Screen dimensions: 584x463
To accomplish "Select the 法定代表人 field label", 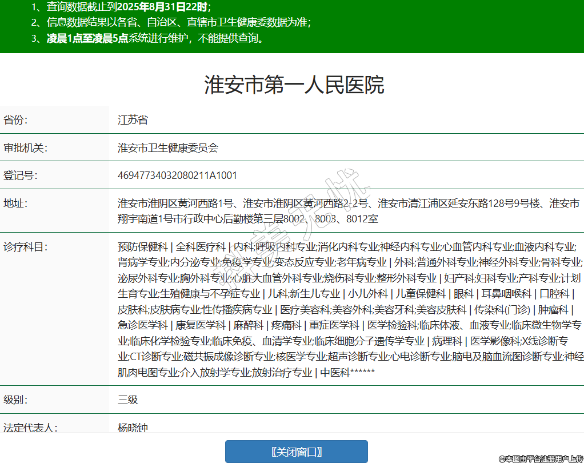I will point(31,427).
